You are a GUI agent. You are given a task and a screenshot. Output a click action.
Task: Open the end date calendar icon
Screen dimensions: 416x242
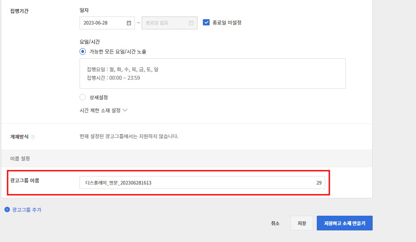pyautogui.click(x=191, y=23)
